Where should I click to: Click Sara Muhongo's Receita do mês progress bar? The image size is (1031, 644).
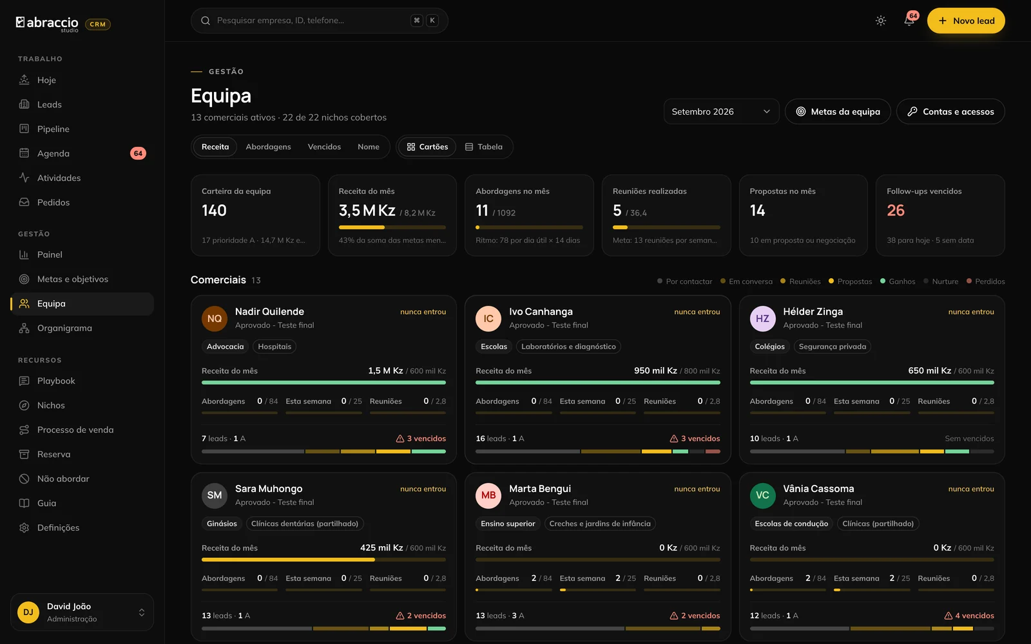pos(323,560)
